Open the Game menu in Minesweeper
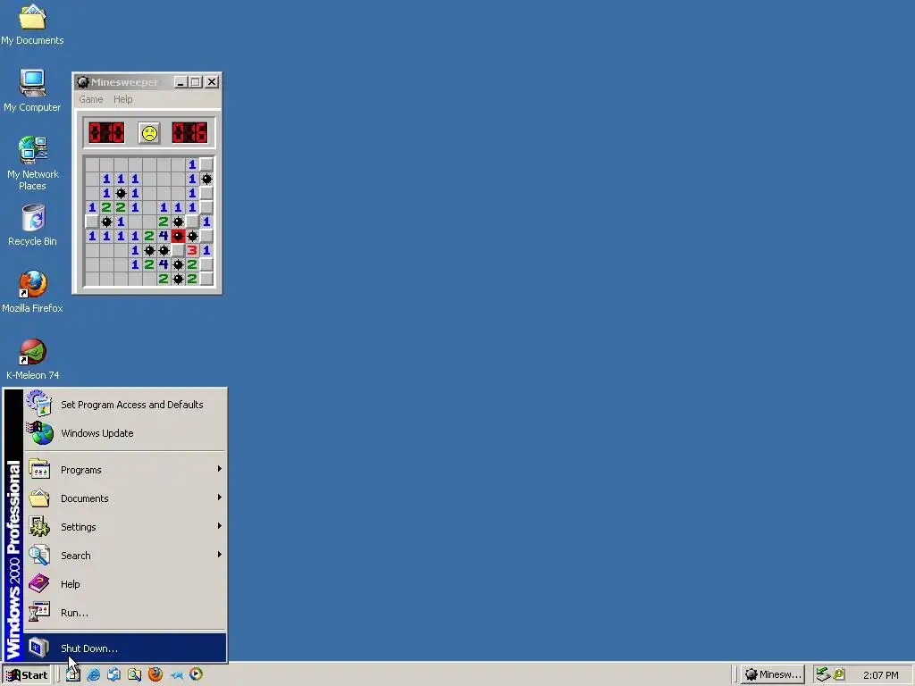Screen dimensions: 915x686 tap(91, 99)
